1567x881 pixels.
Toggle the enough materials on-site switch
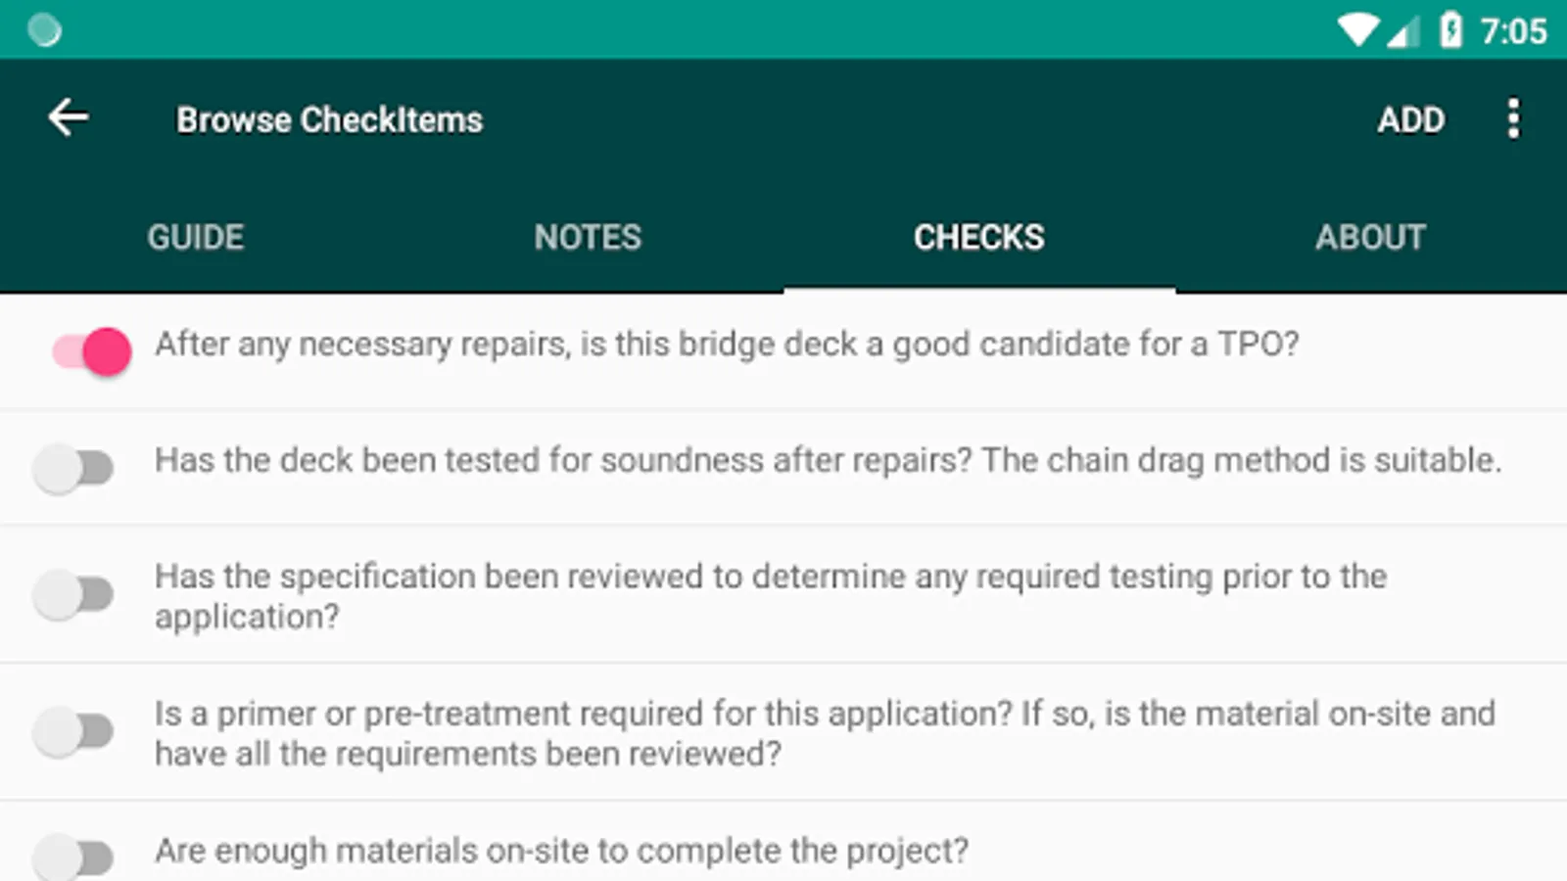pyautogui.click(x=73, y=857)
